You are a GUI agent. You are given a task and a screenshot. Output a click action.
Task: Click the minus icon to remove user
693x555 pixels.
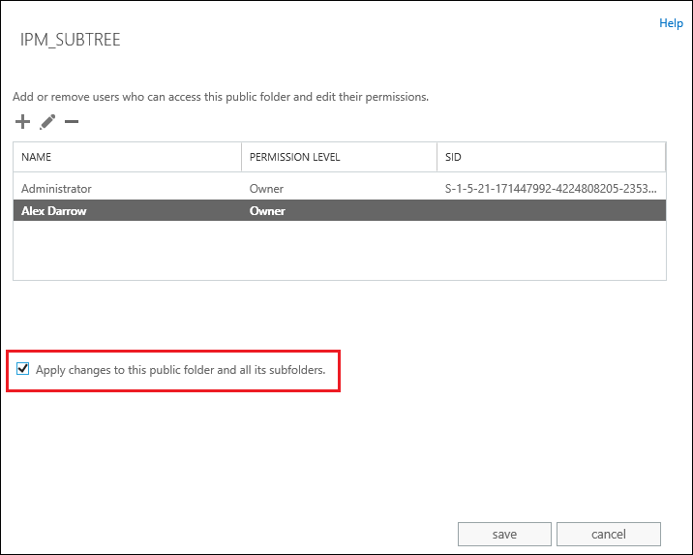pos(72,122)
